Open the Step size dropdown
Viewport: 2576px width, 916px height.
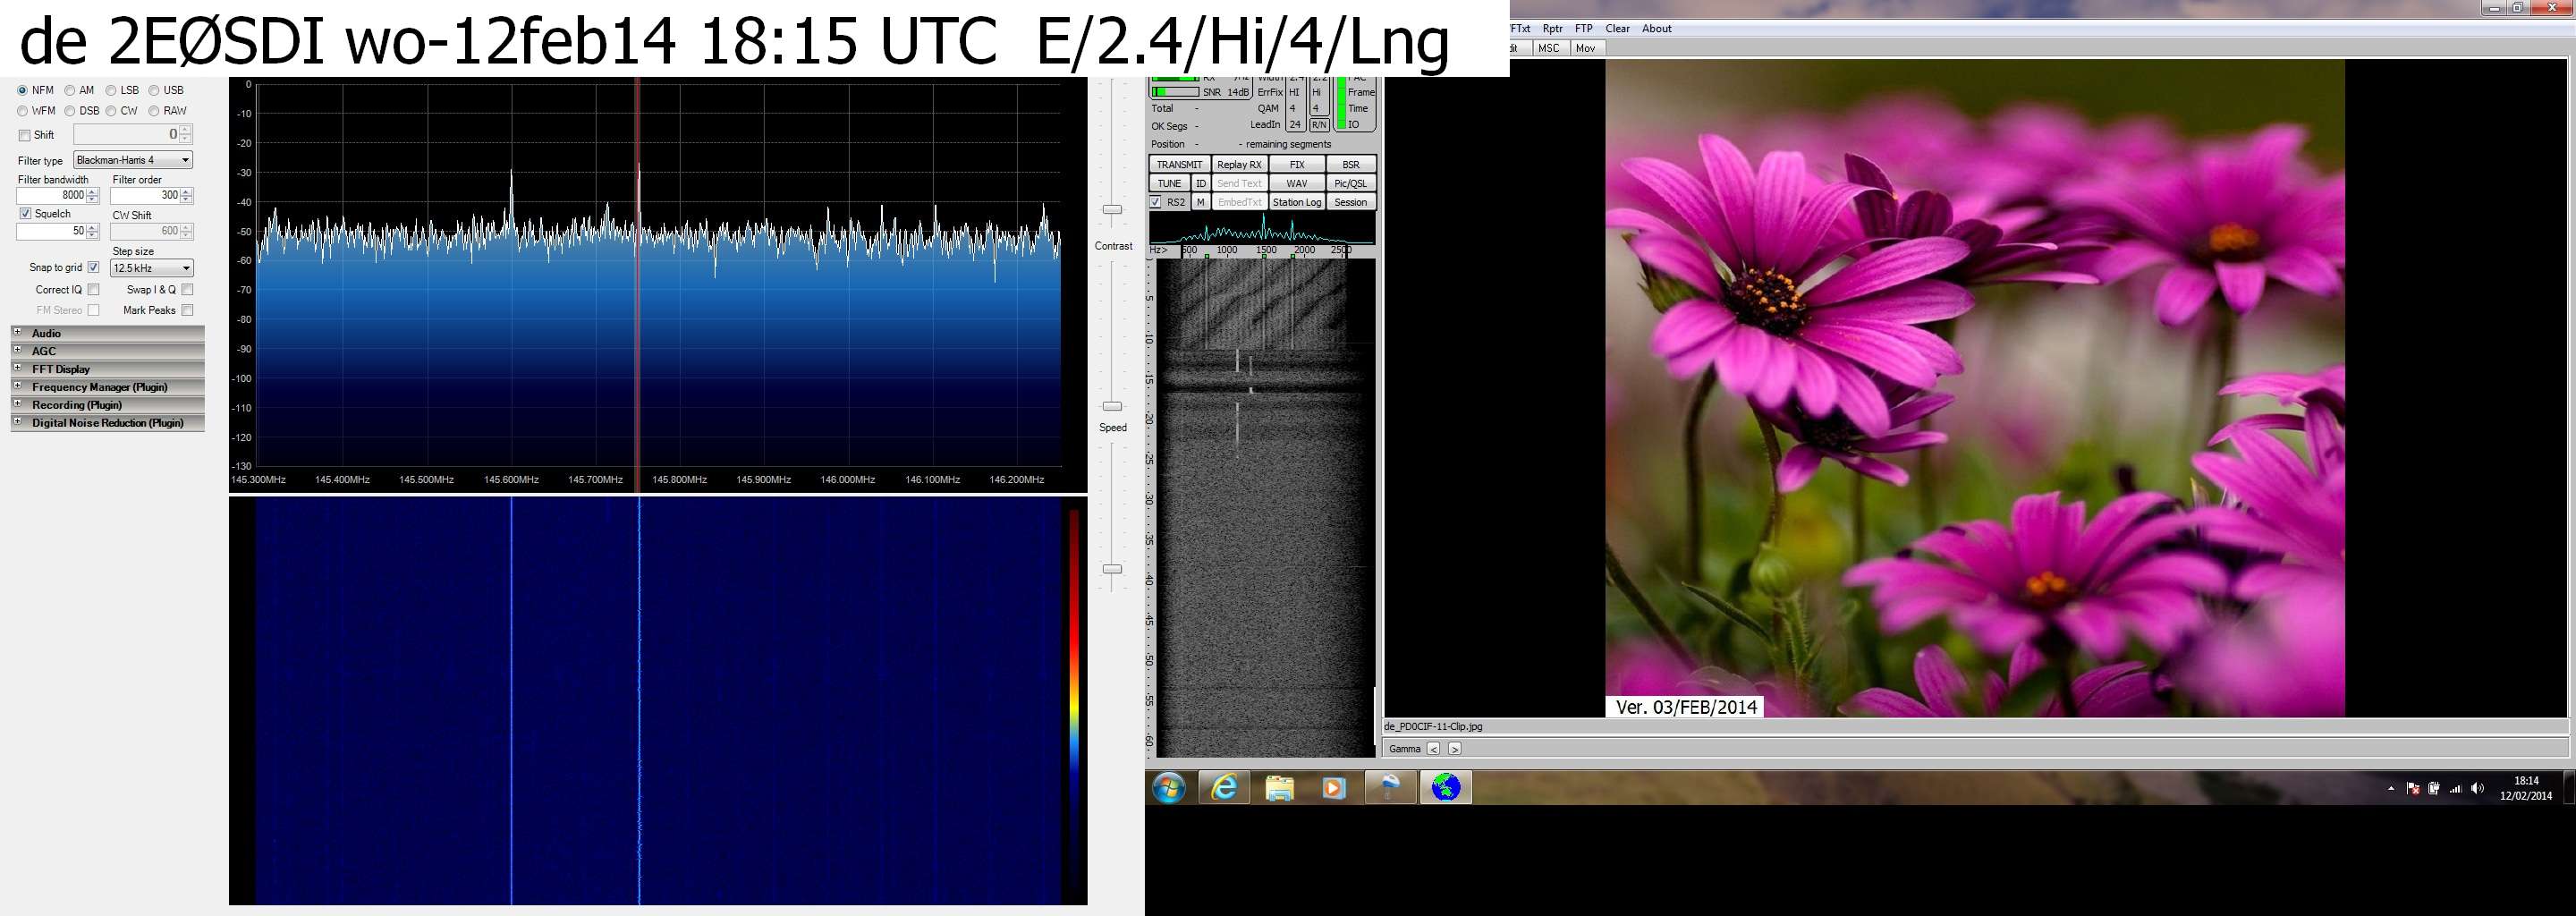(x=152, y=268)
